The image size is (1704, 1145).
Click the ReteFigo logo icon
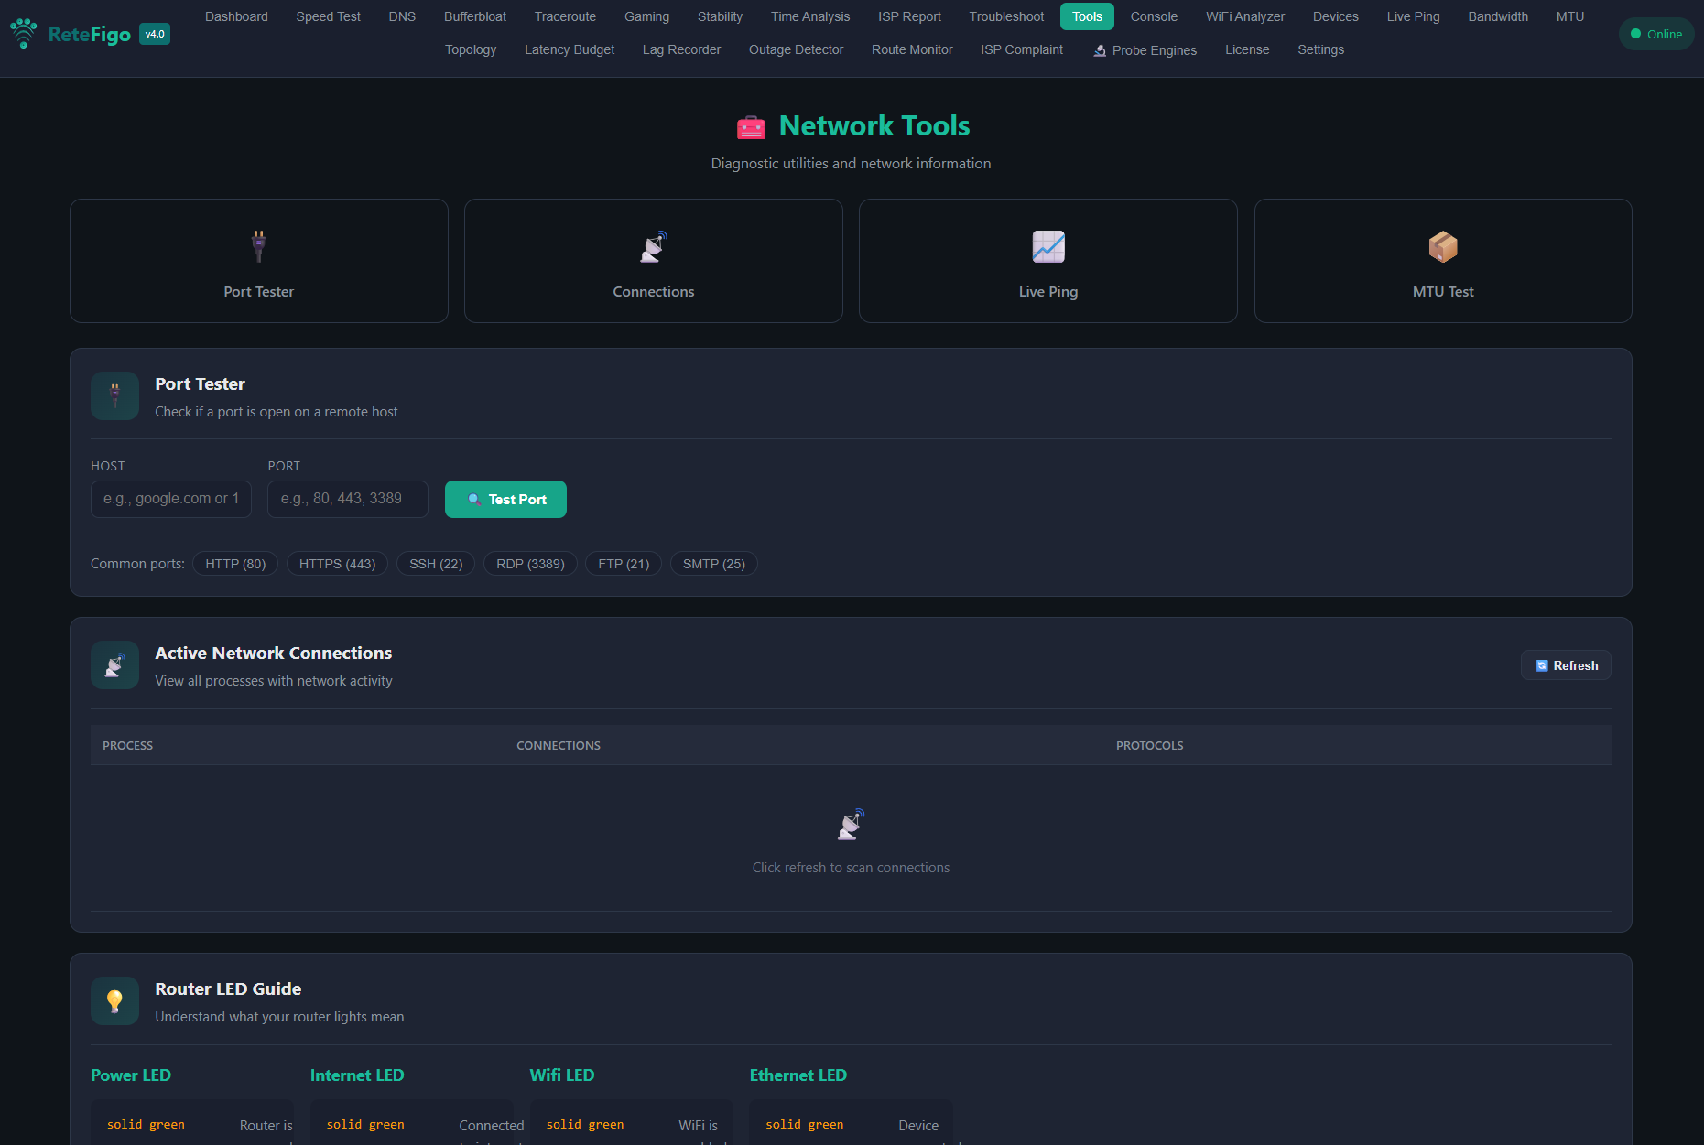(24, 33)
